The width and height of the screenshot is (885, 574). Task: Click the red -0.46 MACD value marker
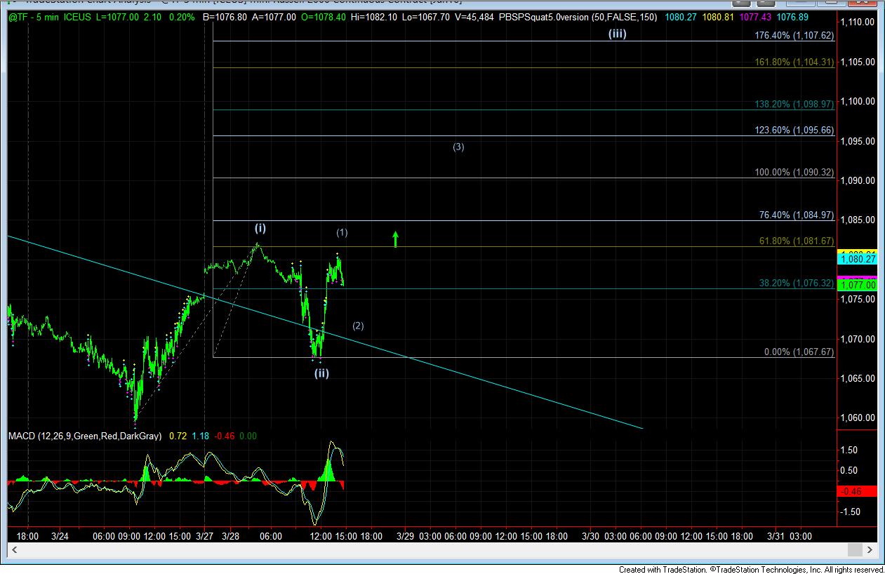click(858, 491)
